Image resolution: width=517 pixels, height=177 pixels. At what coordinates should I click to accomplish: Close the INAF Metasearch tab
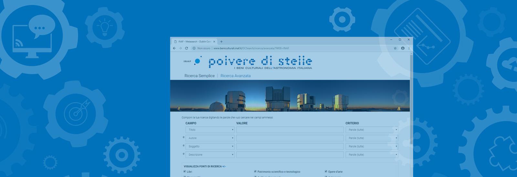click(214, 42)
